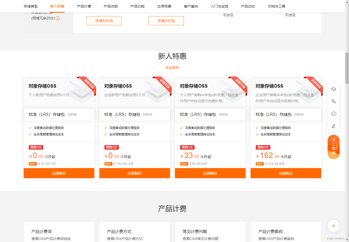Open the 存储类型 tab
349x242 pixels.
(31, 6)
